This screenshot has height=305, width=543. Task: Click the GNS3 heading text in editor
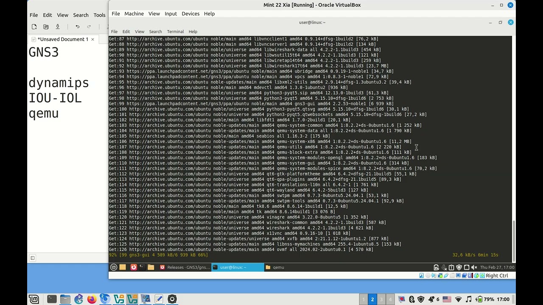point(43,52)
